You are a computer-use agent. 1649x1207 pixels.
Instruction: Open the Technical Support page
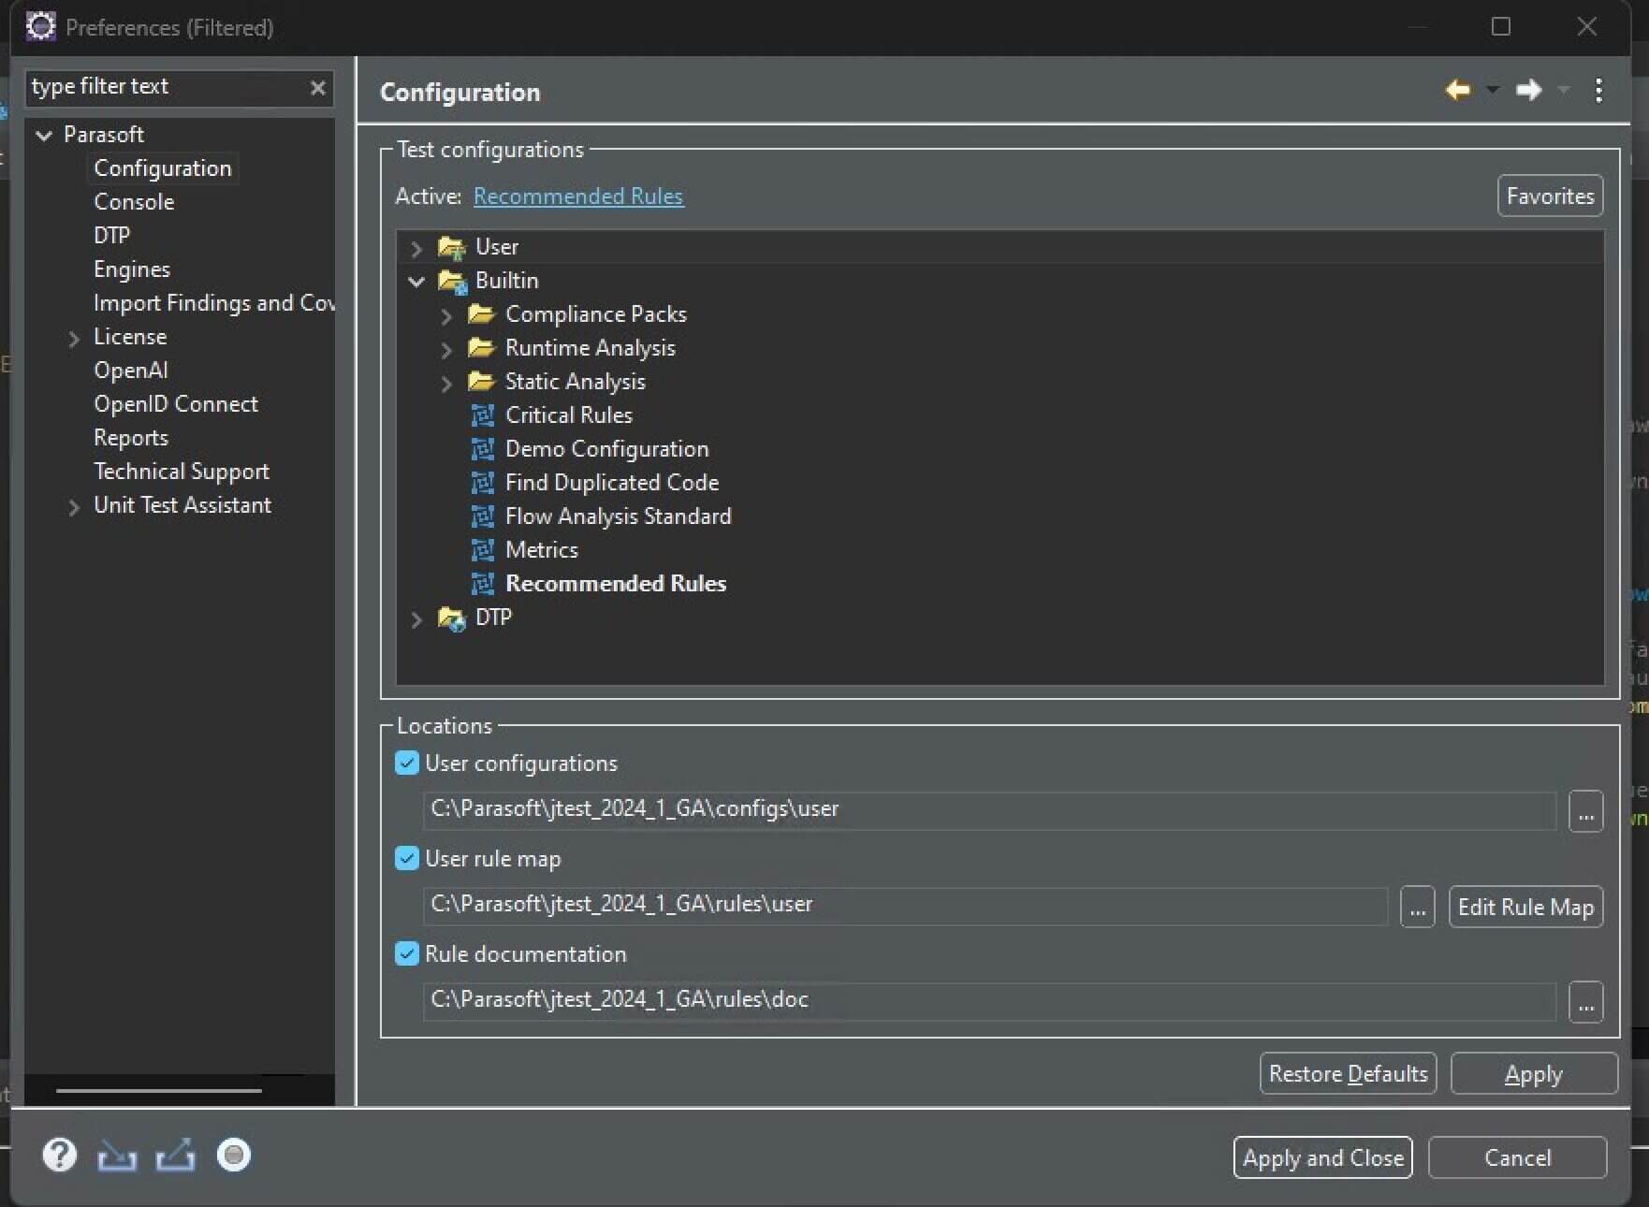(x=182, y=472)
